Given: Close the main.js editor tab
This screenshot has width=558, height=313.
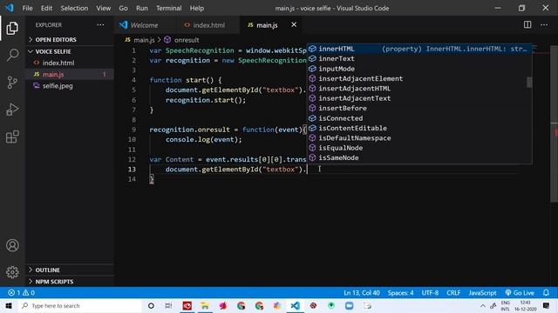Looking at the screenshot, I should (294, 24).
